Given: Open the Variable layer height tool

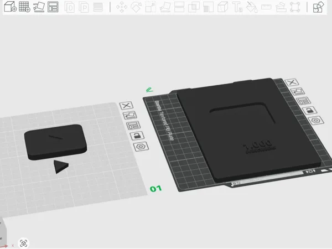Looking at the screenshot, I should click(98, 7).
